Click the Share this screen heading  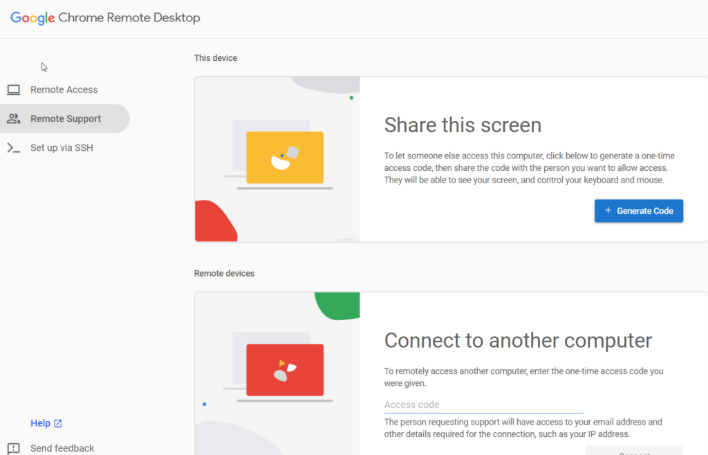coord(463,125)
